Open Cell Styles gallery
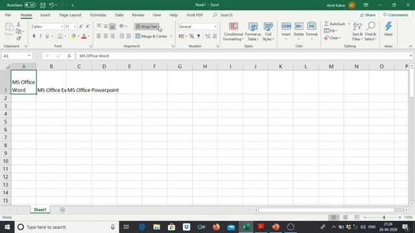The width and height of the screenshot is (415, 233). [x=268, y=32]
